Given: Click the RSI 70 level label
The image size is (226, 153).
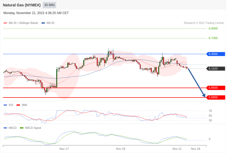Looking at the screenshot, I should (210, 111).
